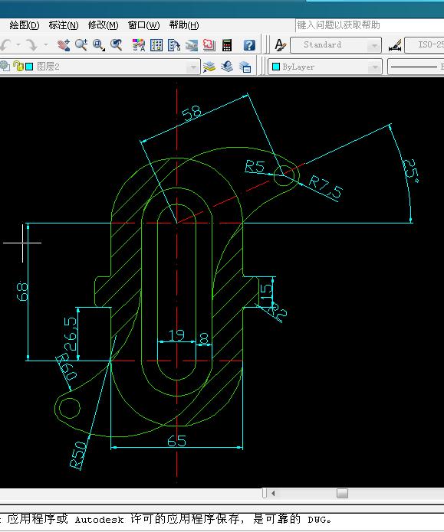The height and width of the screenshot is (532, 444).
Task: Open the DesignCenter icon
Action: [156, 45]
